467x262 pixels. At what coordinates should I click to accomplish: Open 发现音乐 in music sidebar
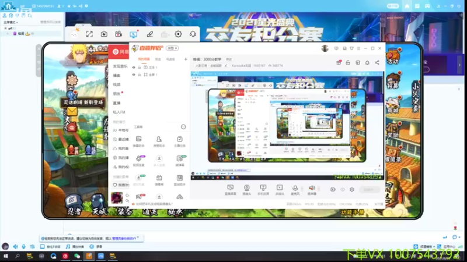coord(120,66)
